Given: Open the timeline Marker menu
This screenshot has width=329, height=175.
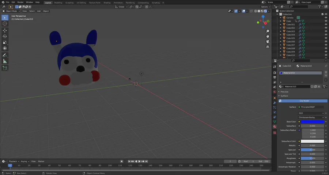Looking at the screenshot, I should coord(41,162).
